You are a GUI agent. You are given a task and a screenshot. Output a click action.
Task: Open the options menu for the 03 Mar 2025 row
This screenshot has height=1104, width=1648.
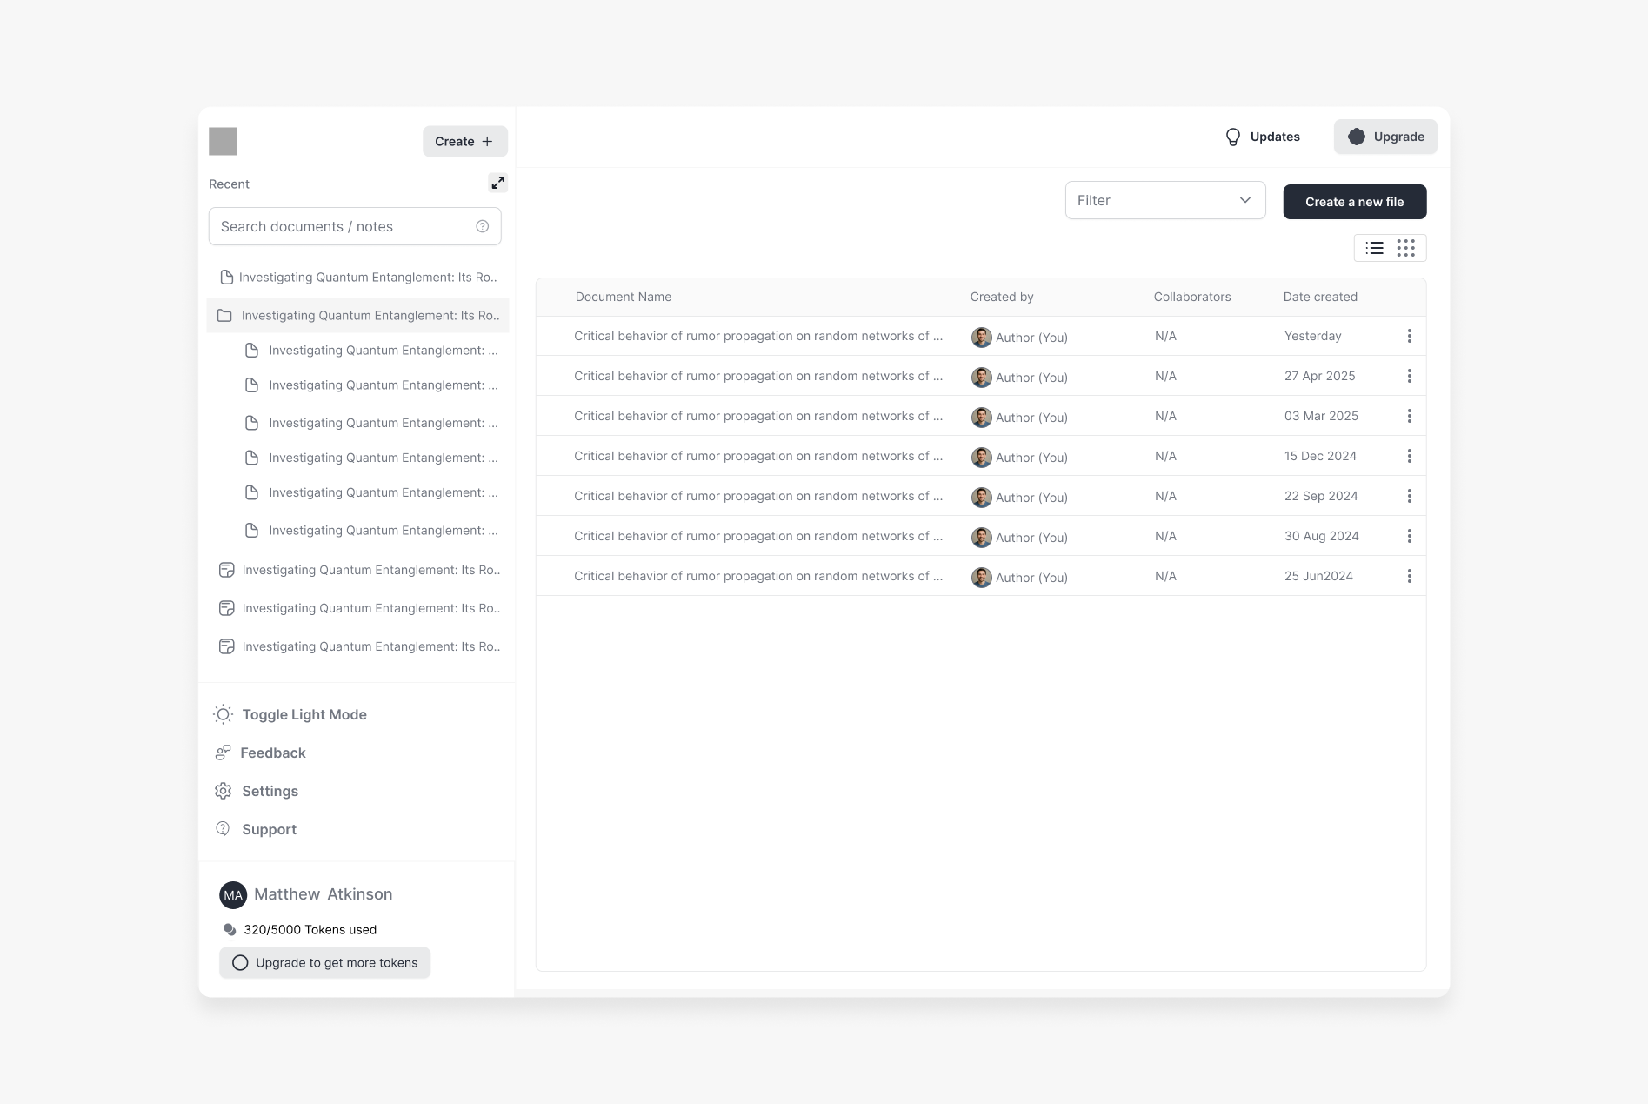[1410, 416]
